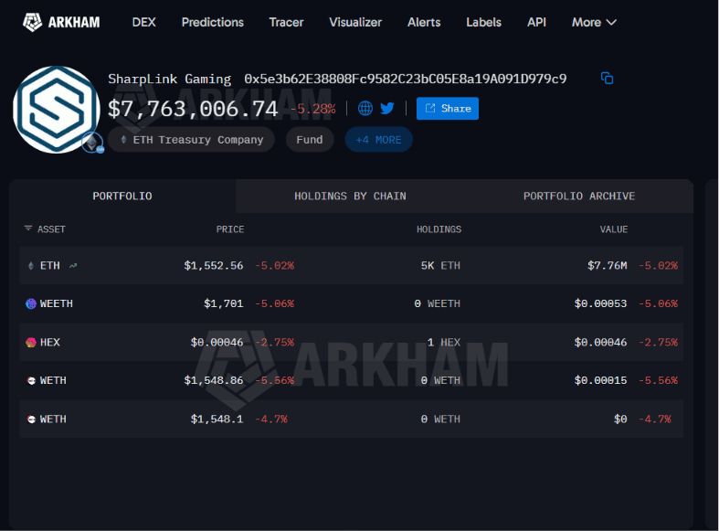This screenshot has height=531, width=719.
Task: Click the Ethereum icon in ETH Treasury tag
Action: click(123, 140)
